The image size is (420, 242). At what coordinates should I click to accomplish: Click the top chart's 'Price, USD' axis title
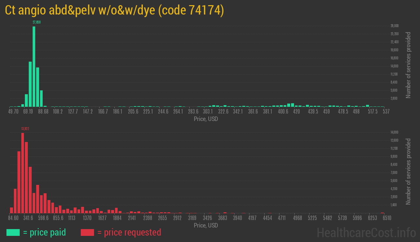click(x=206, y=119)
